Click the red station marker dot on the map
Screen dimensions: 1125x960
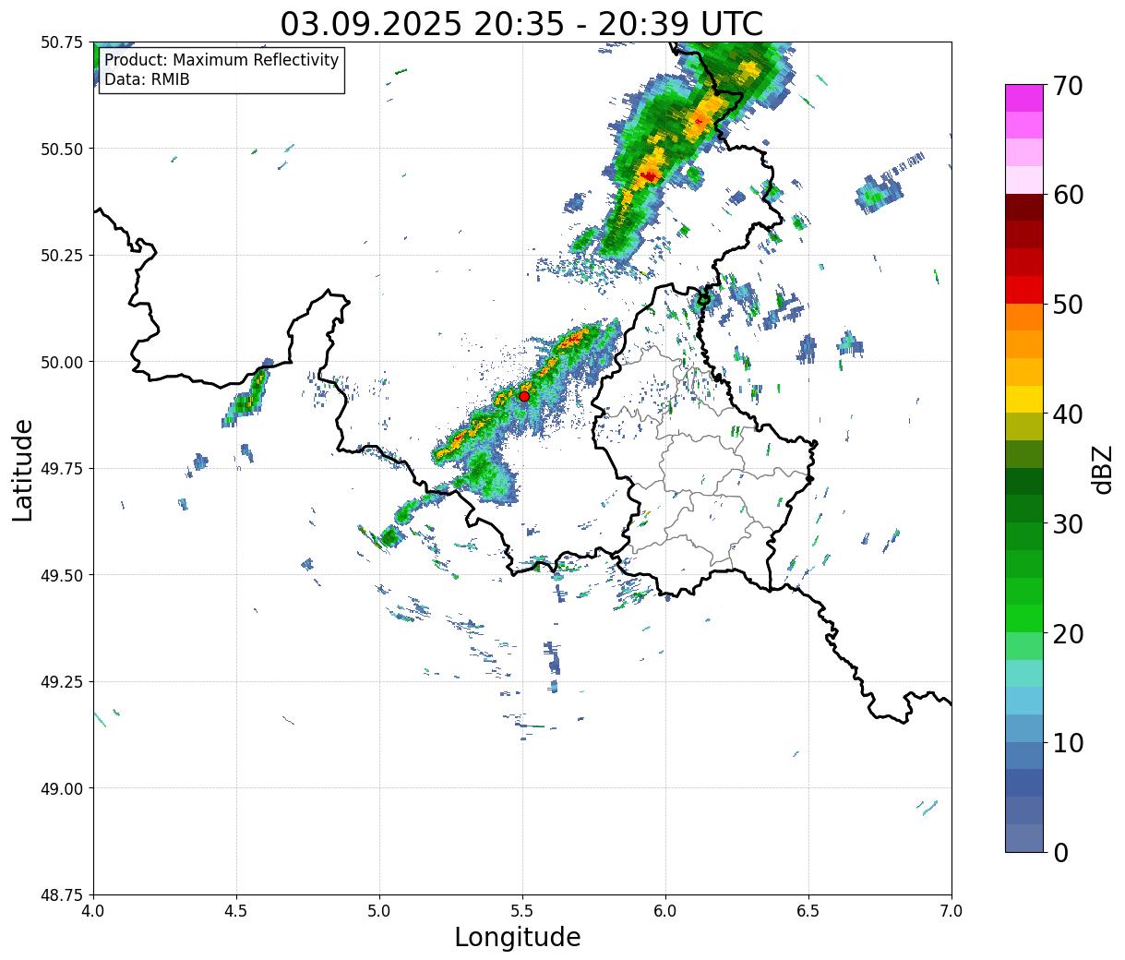click(x=524, y=396)
